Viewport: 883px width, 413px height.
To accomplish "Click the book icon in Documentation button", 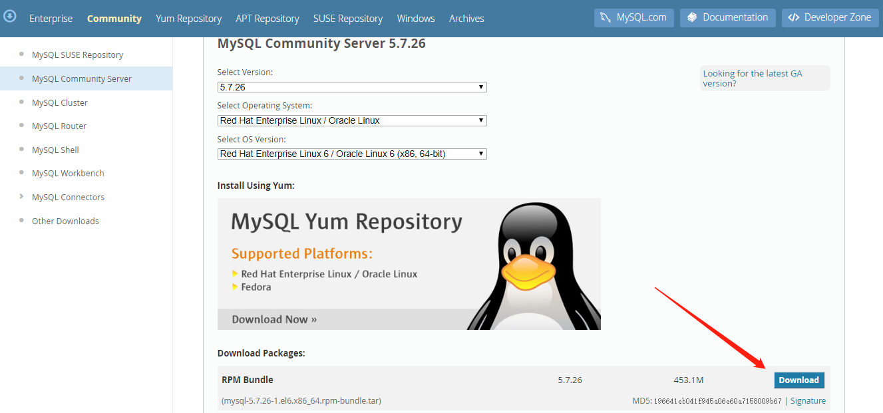I will coord(693,18).
